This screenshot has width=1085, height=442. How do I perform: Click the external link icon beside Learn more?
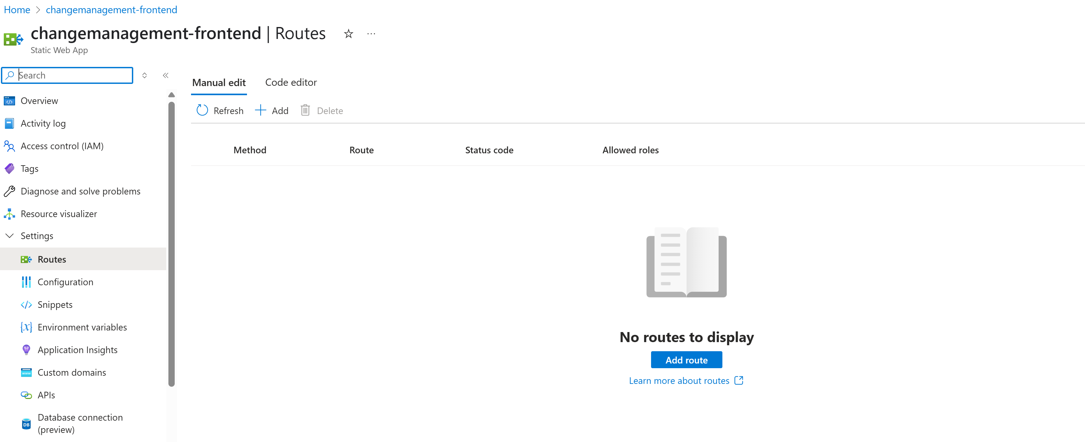[739, 380]
